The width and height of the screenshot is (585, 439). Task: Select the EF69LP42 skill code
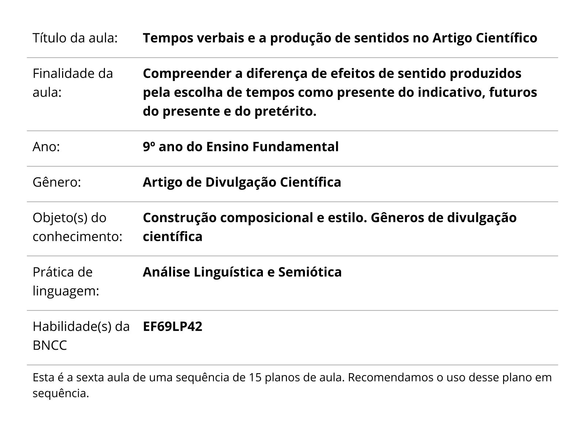(x=172, y=326)
